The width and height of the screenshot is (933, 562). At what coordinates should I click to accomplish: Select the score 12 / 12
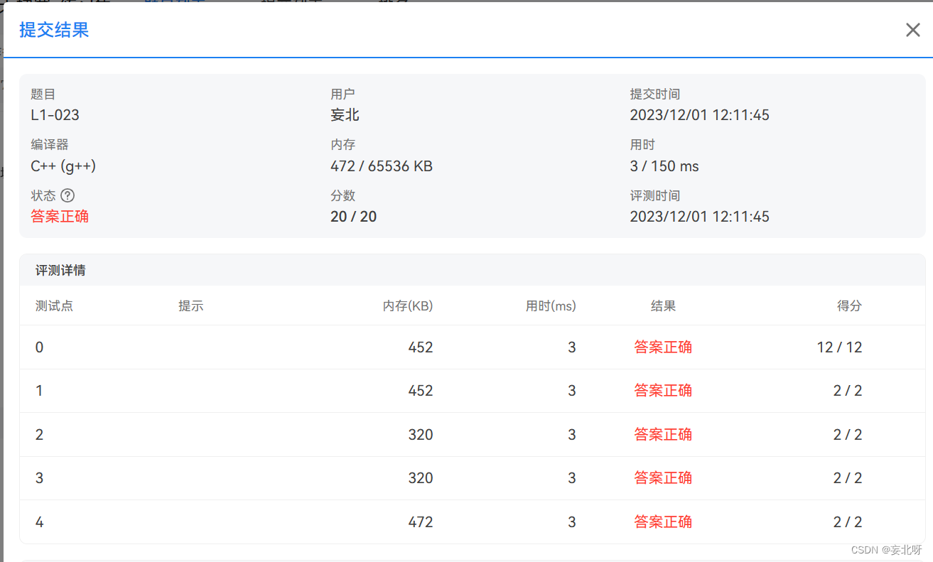839,347
